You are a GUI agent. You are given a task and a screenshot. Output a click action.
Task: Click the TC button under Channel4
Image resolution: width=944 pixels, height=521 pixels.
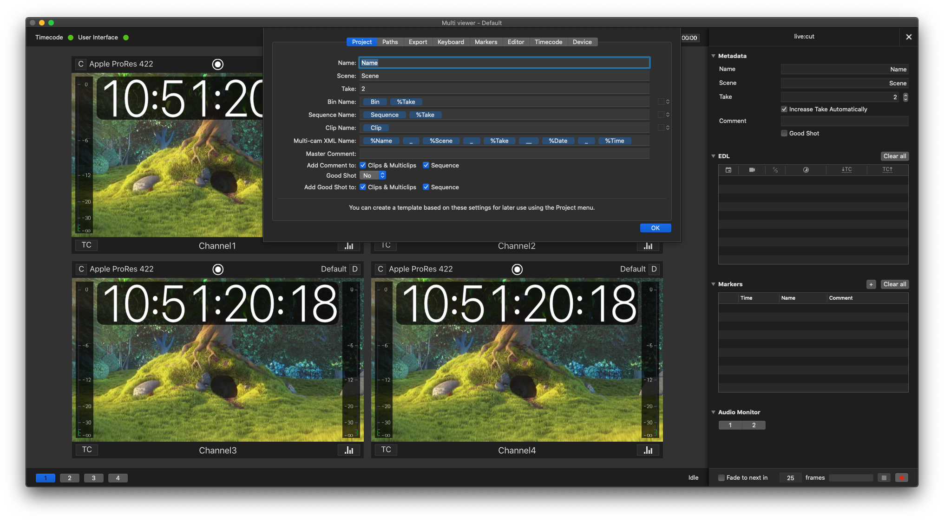(386, 450)
